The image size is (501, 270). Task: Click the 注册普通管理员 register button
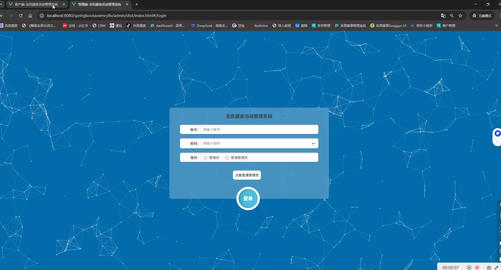(247, 175)
